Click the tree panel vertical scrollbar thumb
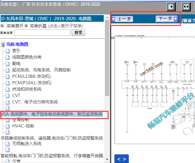The width and height of the screenshot is (195, 163). tap(107, 58)
